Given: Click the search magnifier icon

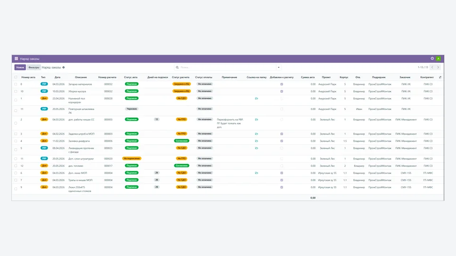Looking at the screenshot, I should [x=177, y=67].
